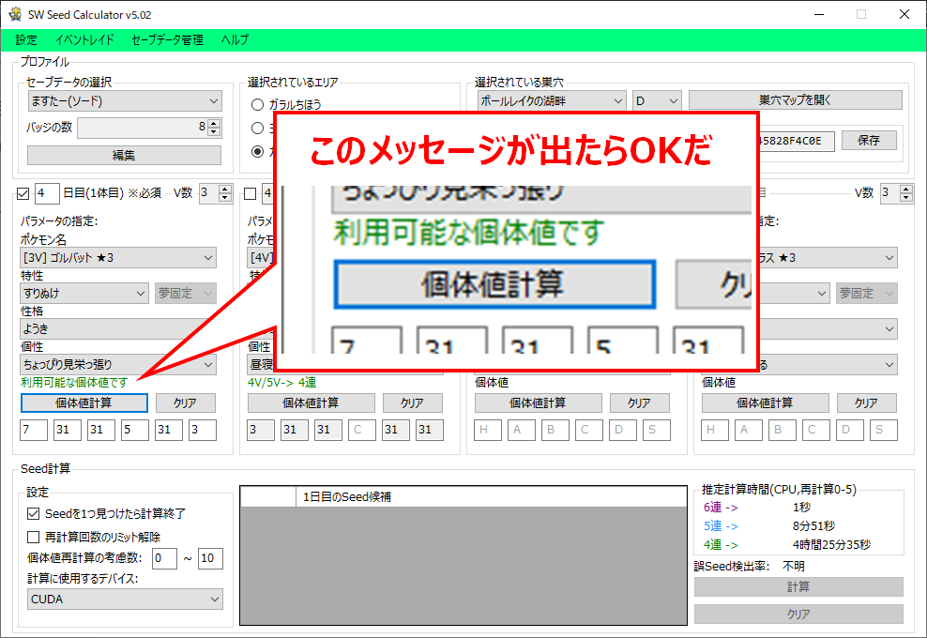Click the day number field showing 4 in first panel

[47, 193]
